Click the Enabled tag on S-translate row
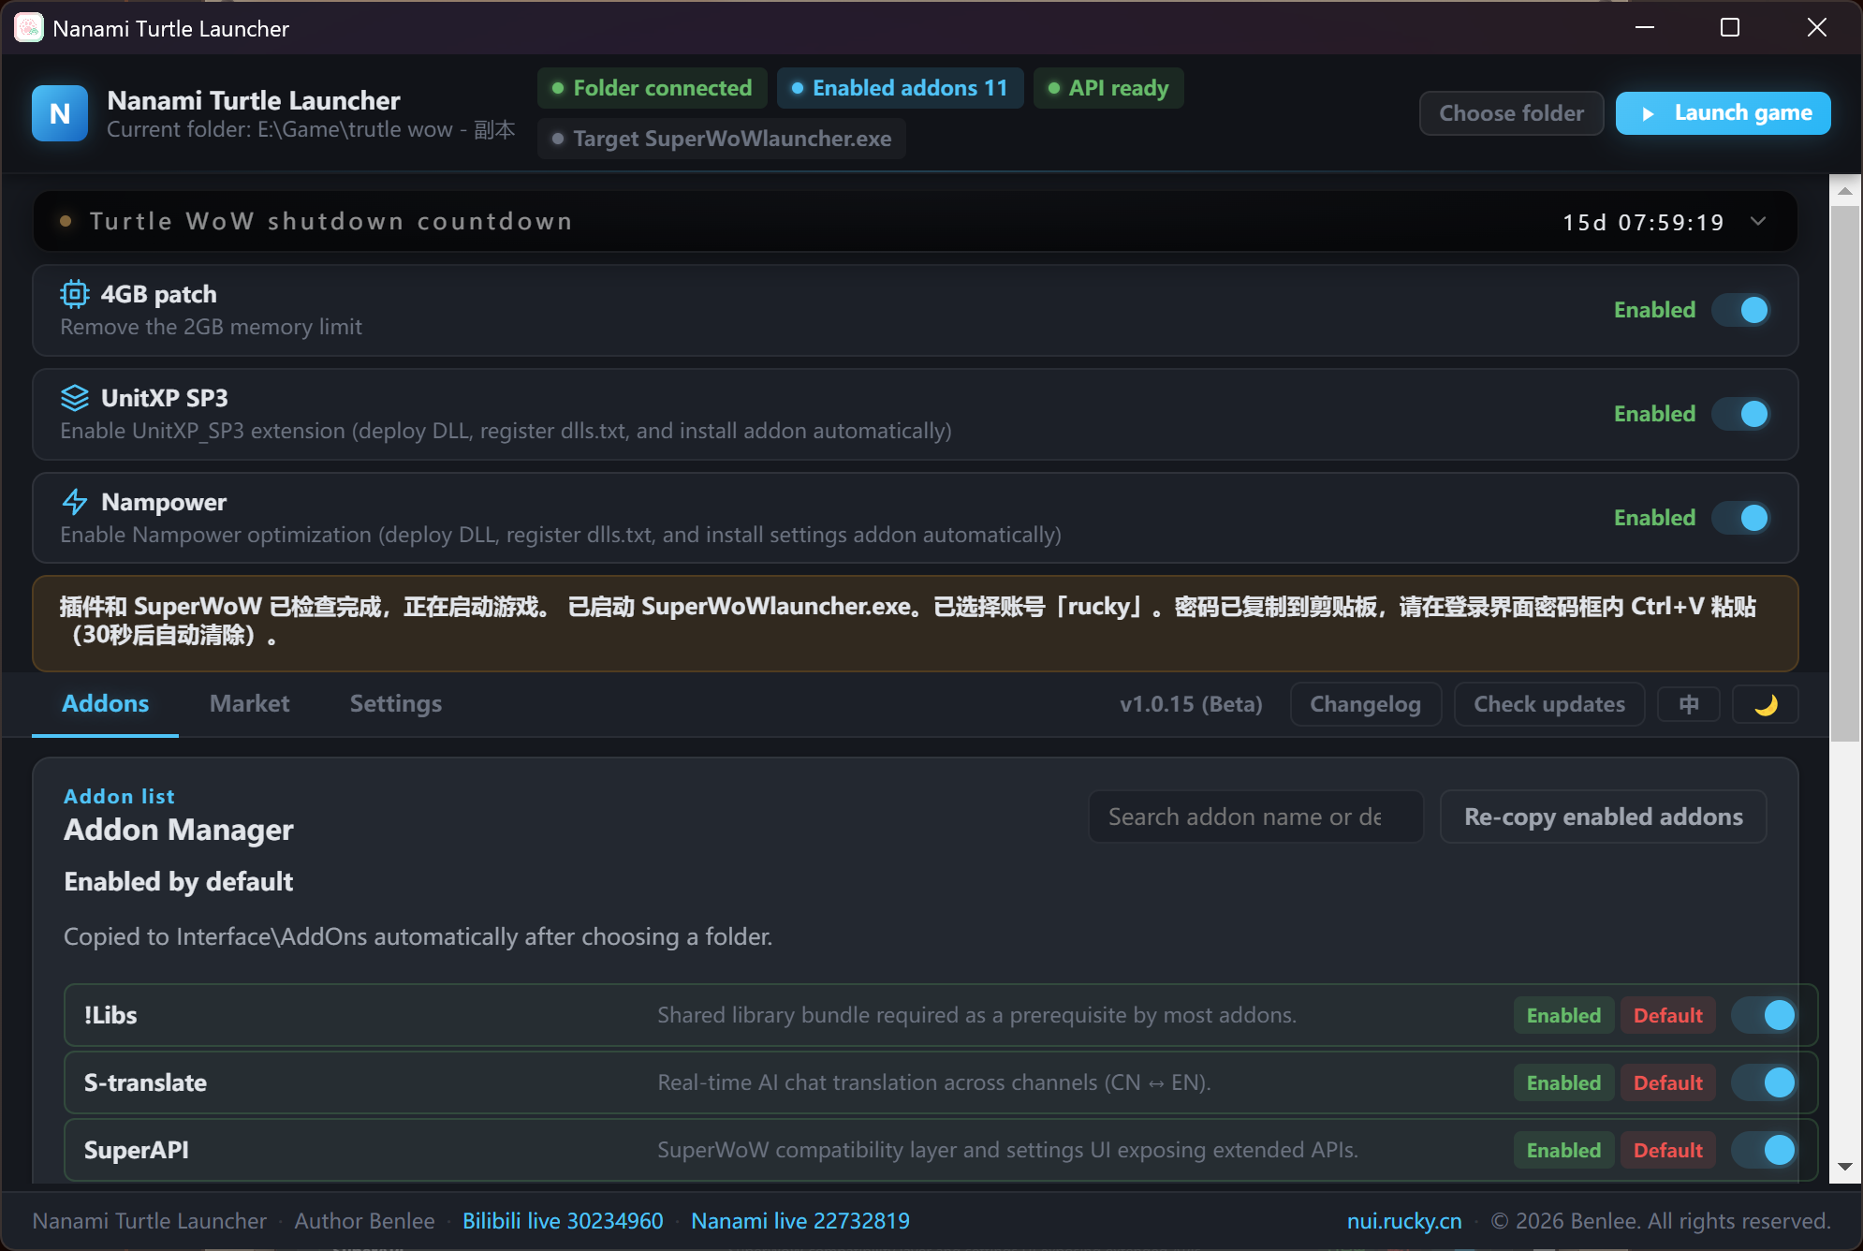Screen dimensions: 1863x1251 (x=1563, y=1082)
